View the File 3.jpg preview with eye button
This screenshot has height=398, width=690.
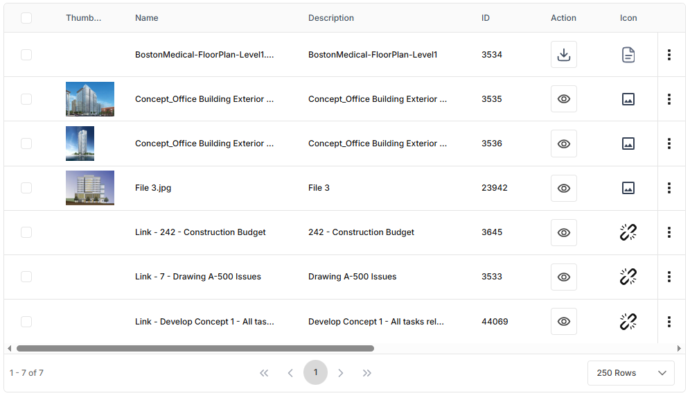[x=563, y=188]
